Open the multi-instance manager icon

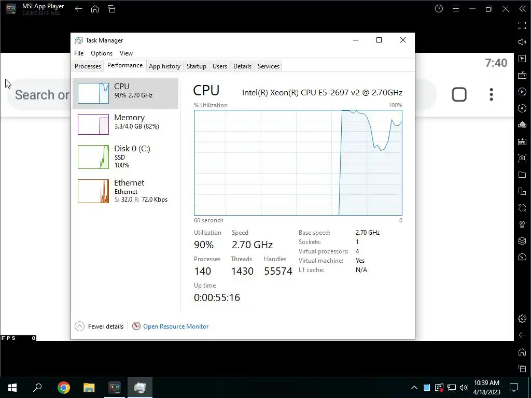tap(522, 191)
